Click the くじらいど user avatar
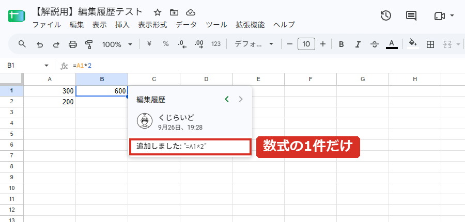The height and width of the screenshot is (222, 465). (x=145, y=121)
